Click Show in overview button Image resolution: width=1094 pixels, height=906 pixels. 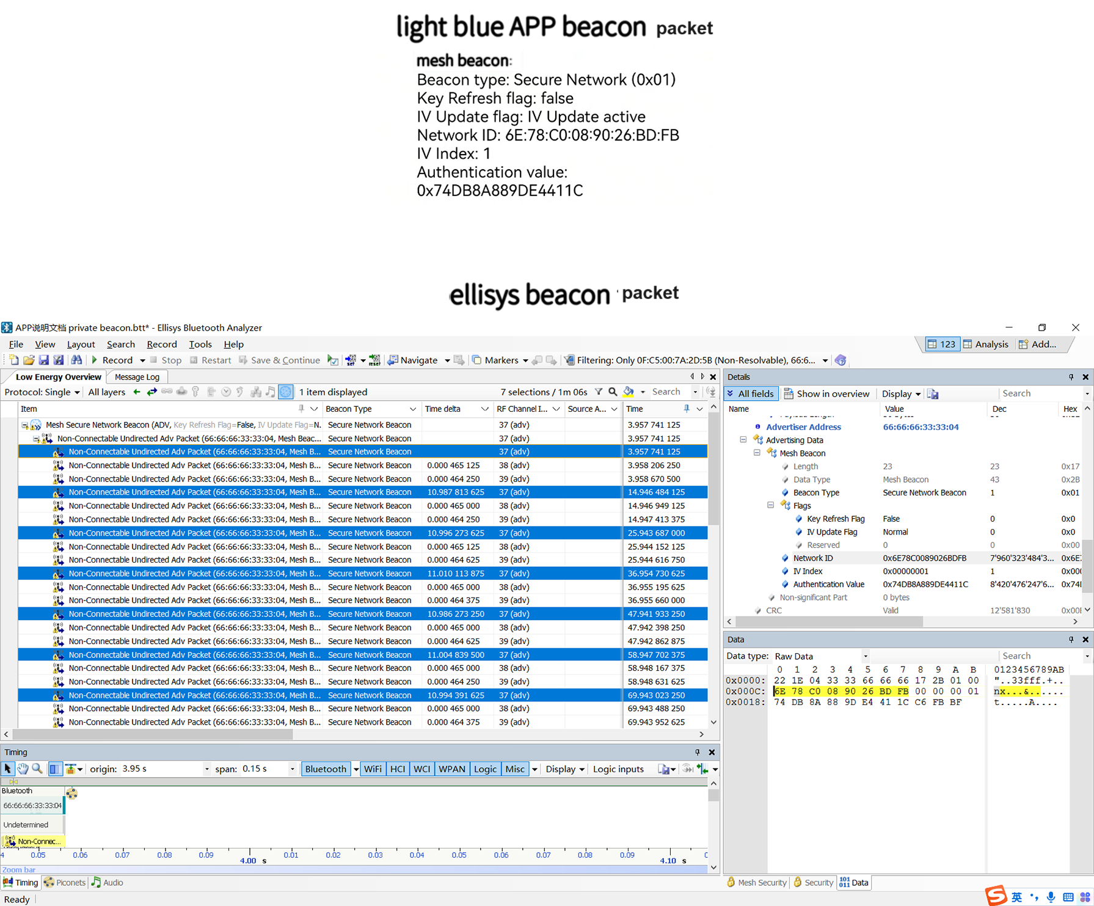[x=827, y=394]
